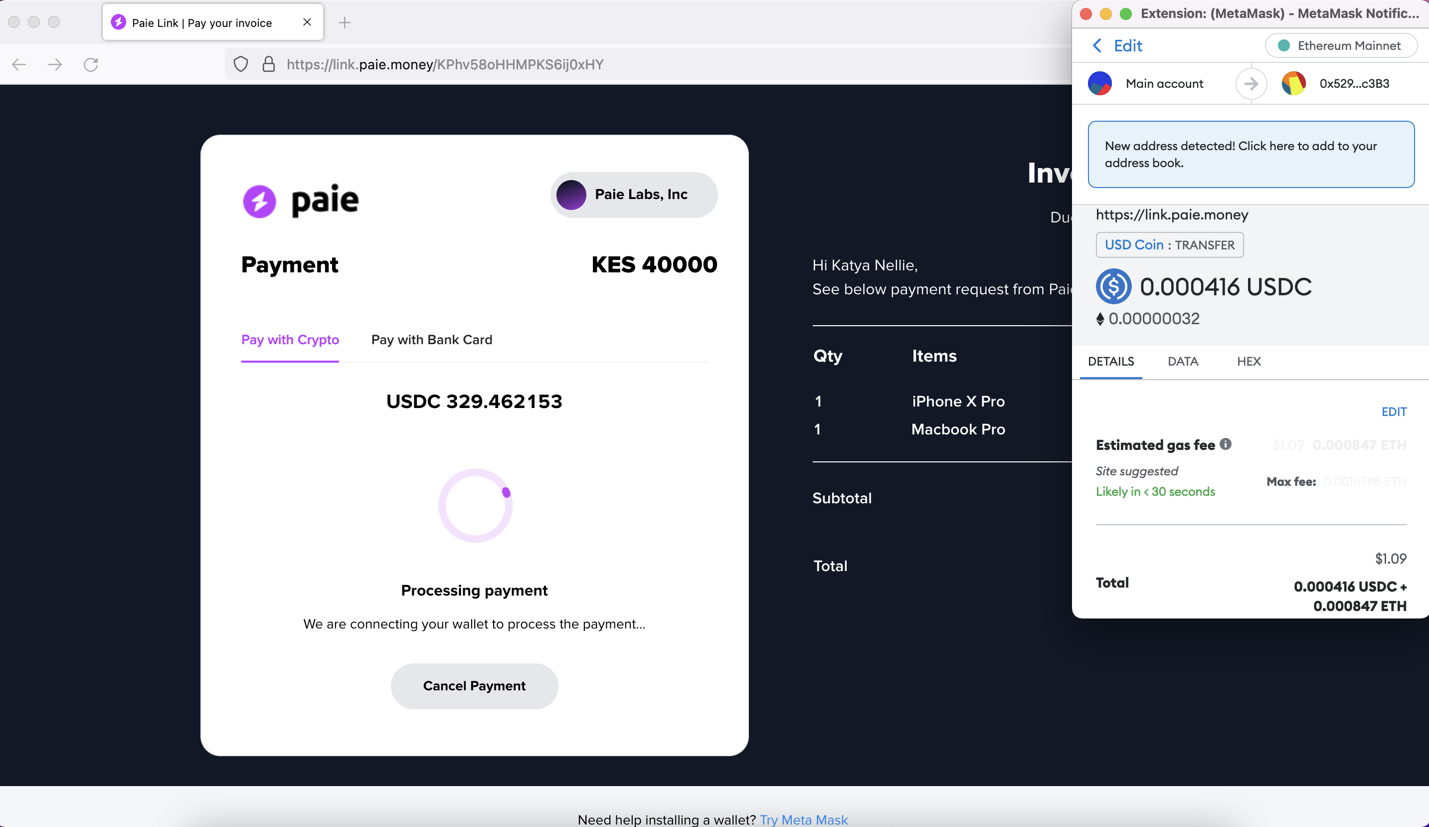The image size is (1429, 827).
Task: Click the USD Coin link
Action: (x=1134, y=244)
